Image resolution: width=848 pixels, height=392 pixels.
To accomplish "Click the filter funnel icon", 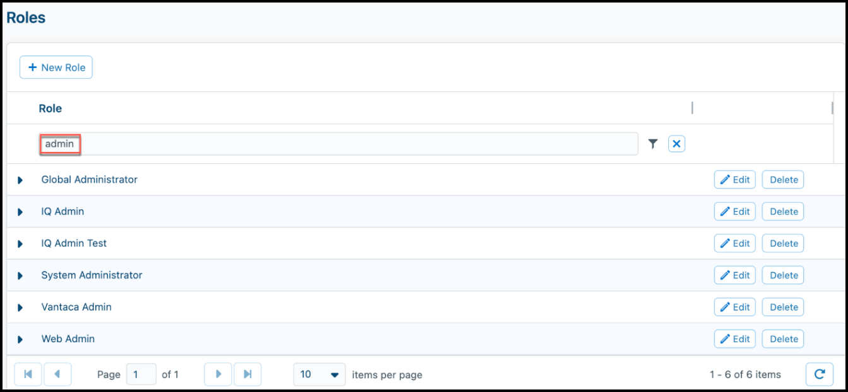I will click(x=653, y=144).
